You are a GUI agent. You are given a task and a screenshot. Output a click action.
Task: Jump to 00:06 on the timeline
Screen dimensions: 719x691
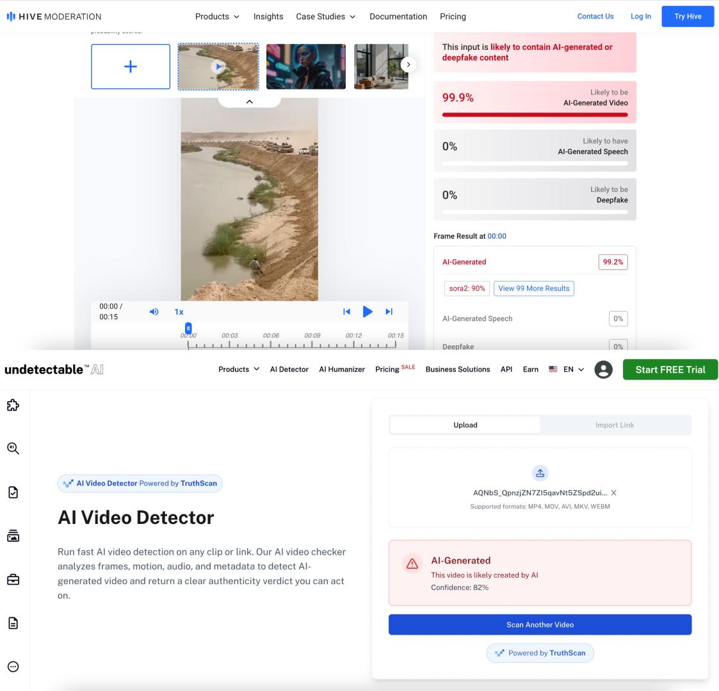[x=271, y=335]
